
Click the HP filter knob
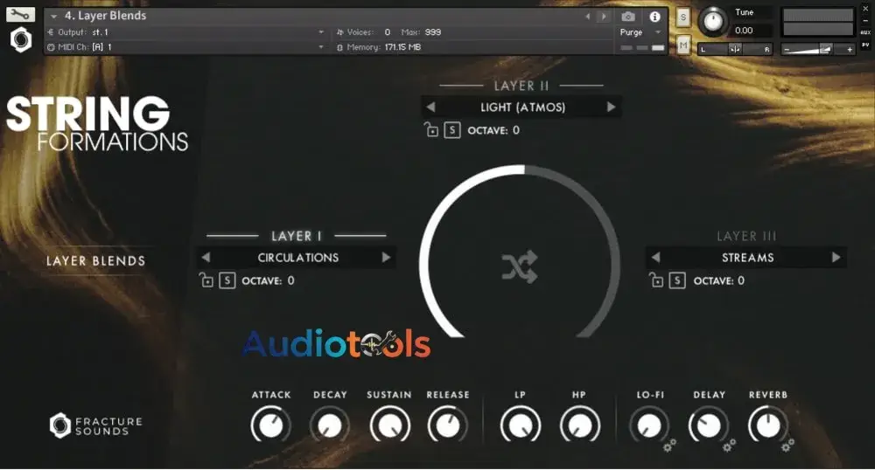pos(579,425)
